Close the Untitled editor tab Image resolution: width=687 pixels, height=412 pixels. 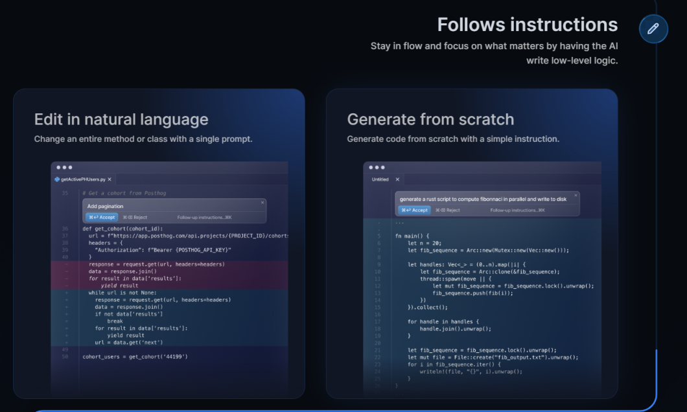397,179
